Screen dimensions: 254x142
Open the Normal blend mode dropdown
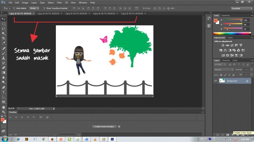(224, 70)
